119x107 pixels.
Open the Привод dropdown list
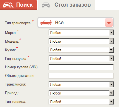[81, 93]
